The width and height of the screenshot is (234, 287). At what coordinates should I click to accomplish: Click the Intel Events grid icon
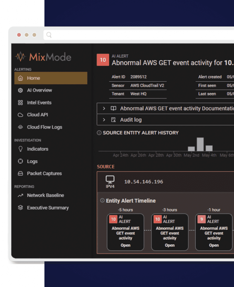[x=20, y=103]
